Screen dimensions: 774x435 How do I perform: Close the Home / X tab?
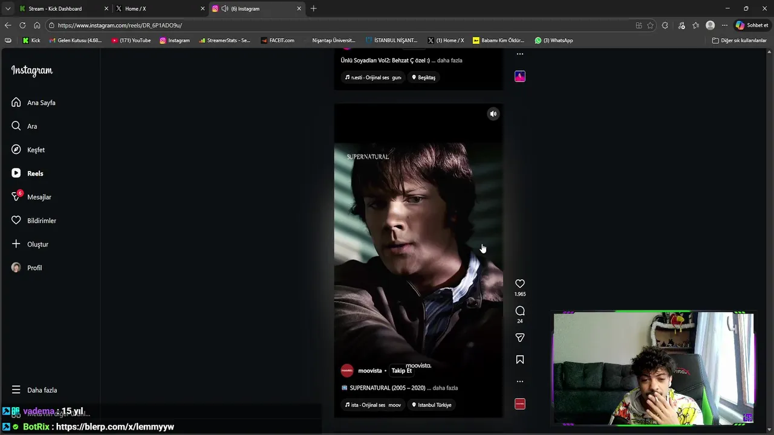coord(203,8)
